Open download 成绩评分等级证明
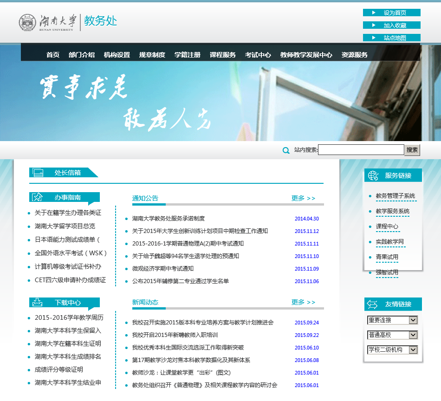 click(59, 370)
